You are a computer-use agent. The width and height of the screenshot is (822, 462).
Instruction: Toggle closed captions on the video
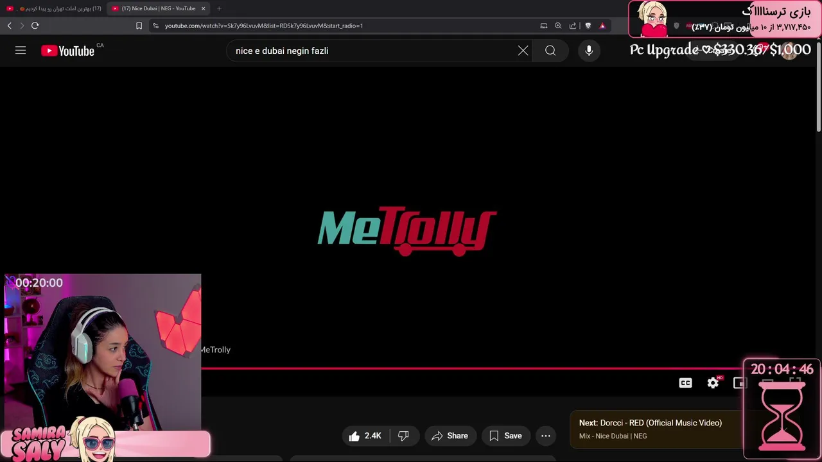click(686, 383)
